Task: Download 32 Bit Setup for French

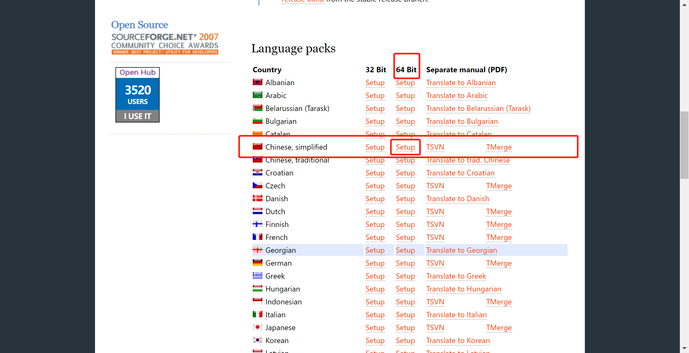Action: click(375, 237)
